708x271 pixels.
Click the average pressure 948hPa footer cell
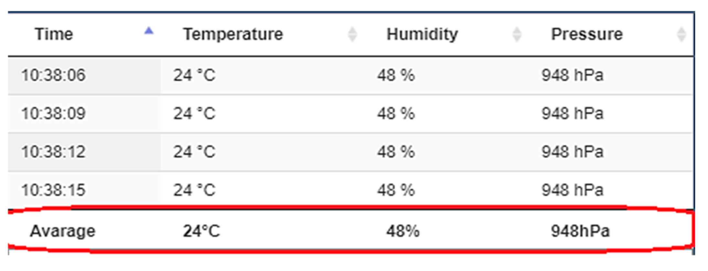coord(580,231)
